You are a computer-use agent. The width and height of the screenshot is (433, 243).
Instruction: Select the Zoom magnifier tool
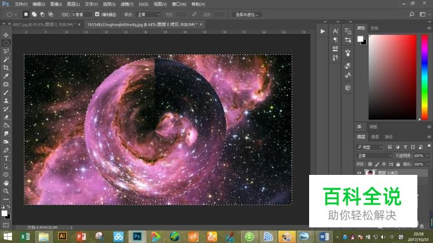(6, 191)
